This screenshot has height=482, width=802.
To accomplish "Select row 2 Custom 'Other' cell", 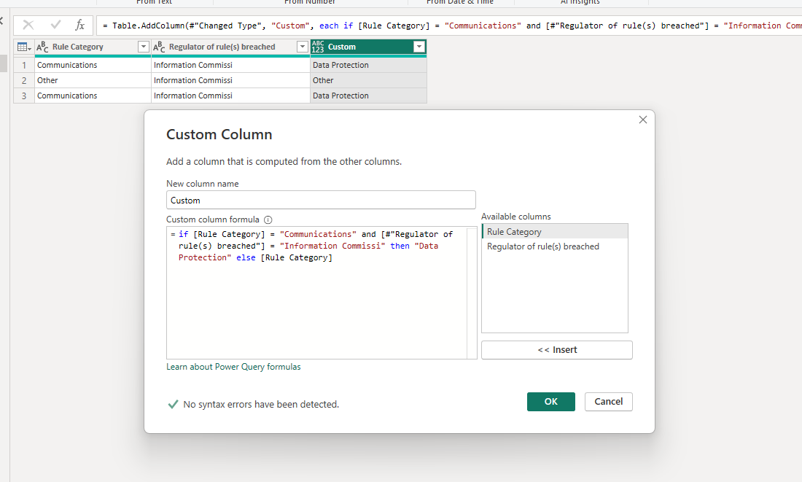I will tap(368, 80).
